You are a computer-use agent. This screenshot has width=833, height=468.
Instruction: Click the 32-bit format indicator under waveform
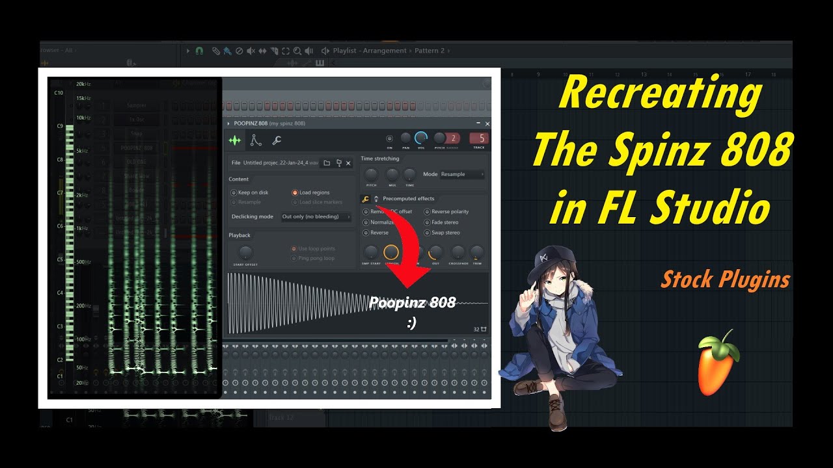[480, 330]
